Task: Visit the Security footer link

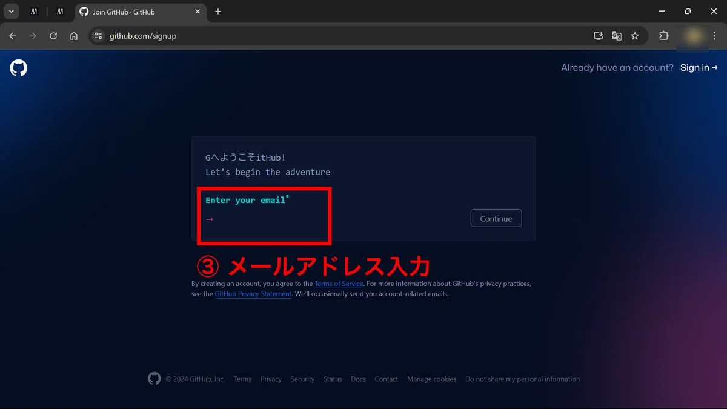Action: pyautogui.click(x=302, y=379)
